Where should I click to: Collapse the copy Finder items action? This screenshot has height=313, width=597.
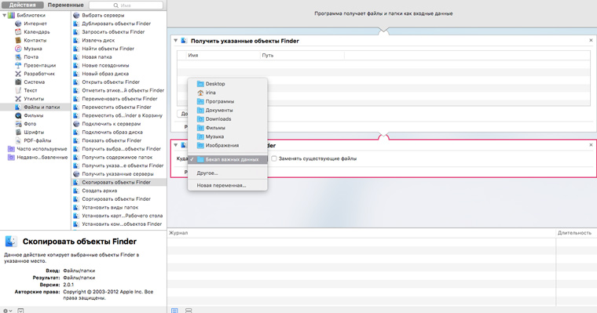click(x=175, y=145)
